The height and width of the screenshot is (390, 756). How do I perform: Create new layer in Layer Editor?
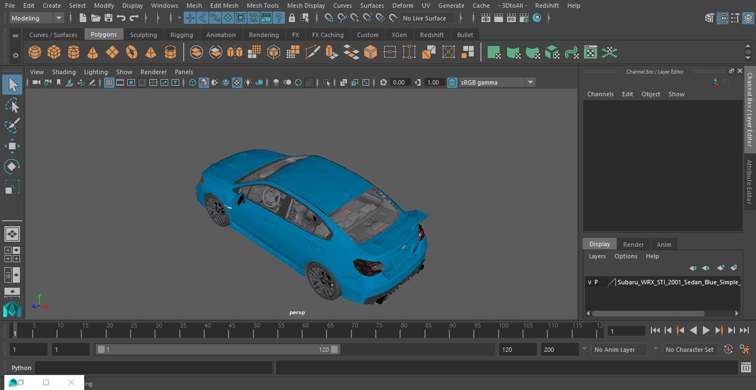(x=721, y=268)
